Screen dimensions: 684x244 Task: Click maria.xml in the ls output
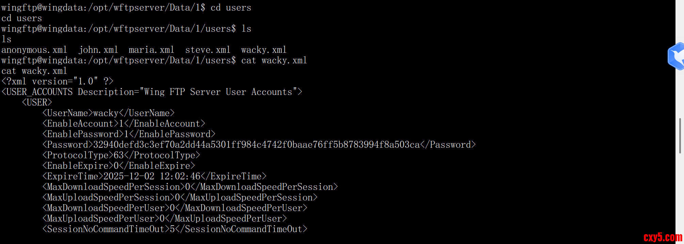pyautogui.click(x=151, y=50)
